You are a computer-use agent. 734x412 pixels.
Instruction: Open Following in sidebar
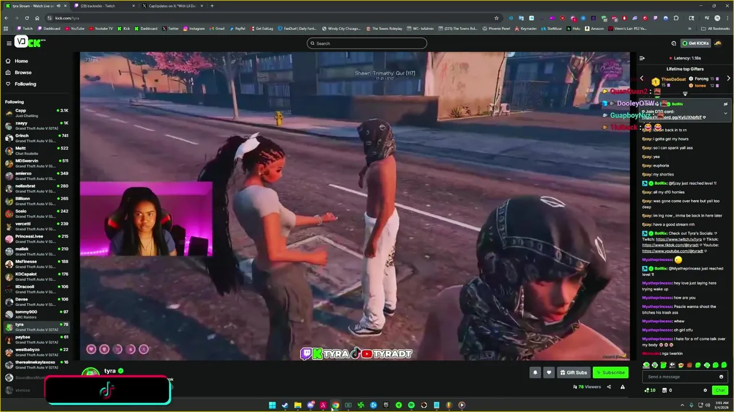(x=25, y=84)
